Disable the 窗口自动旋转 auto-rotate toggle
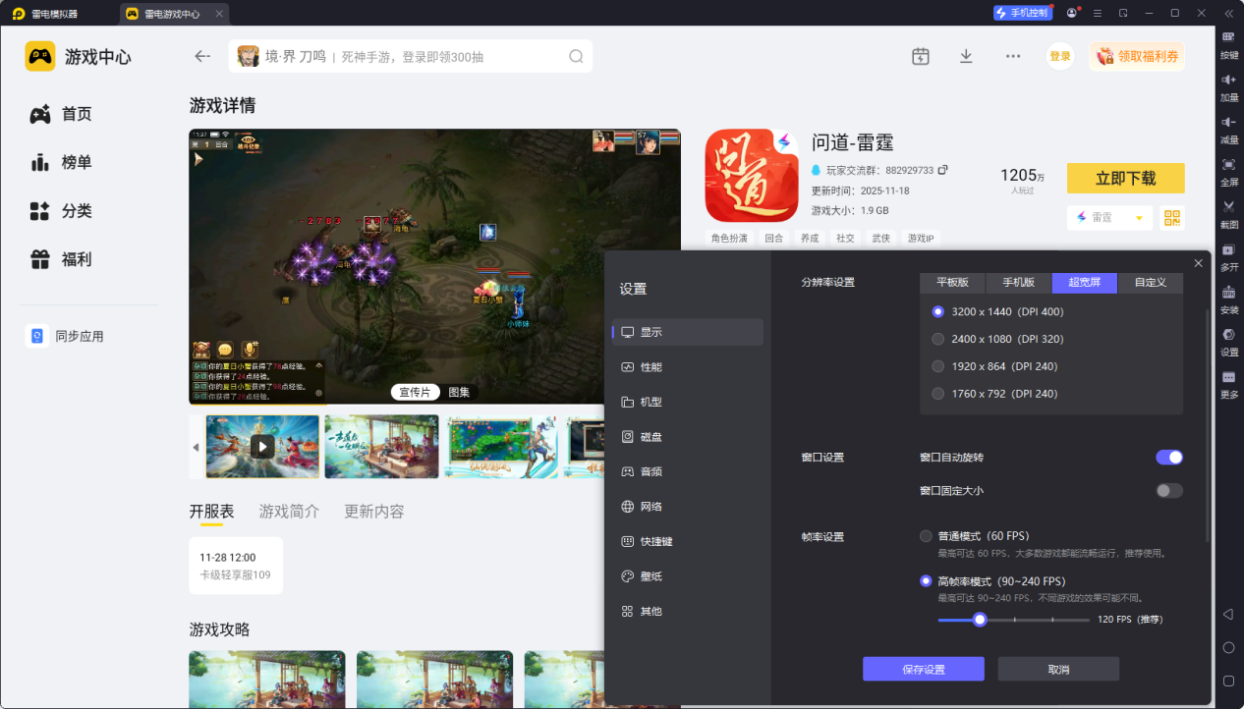Screen dimensions: 1244x709 (x=1169, y=457)
